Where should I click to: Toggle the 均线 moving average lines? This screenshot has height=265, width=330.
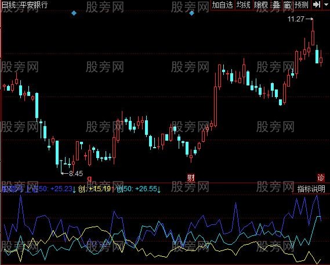pos(243,5)
